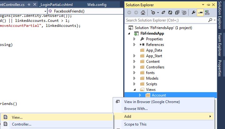Click the Controller... submenu item icon
Image resolution: width=225 pixels, height=129 pixels.
[x=5, y=124]
